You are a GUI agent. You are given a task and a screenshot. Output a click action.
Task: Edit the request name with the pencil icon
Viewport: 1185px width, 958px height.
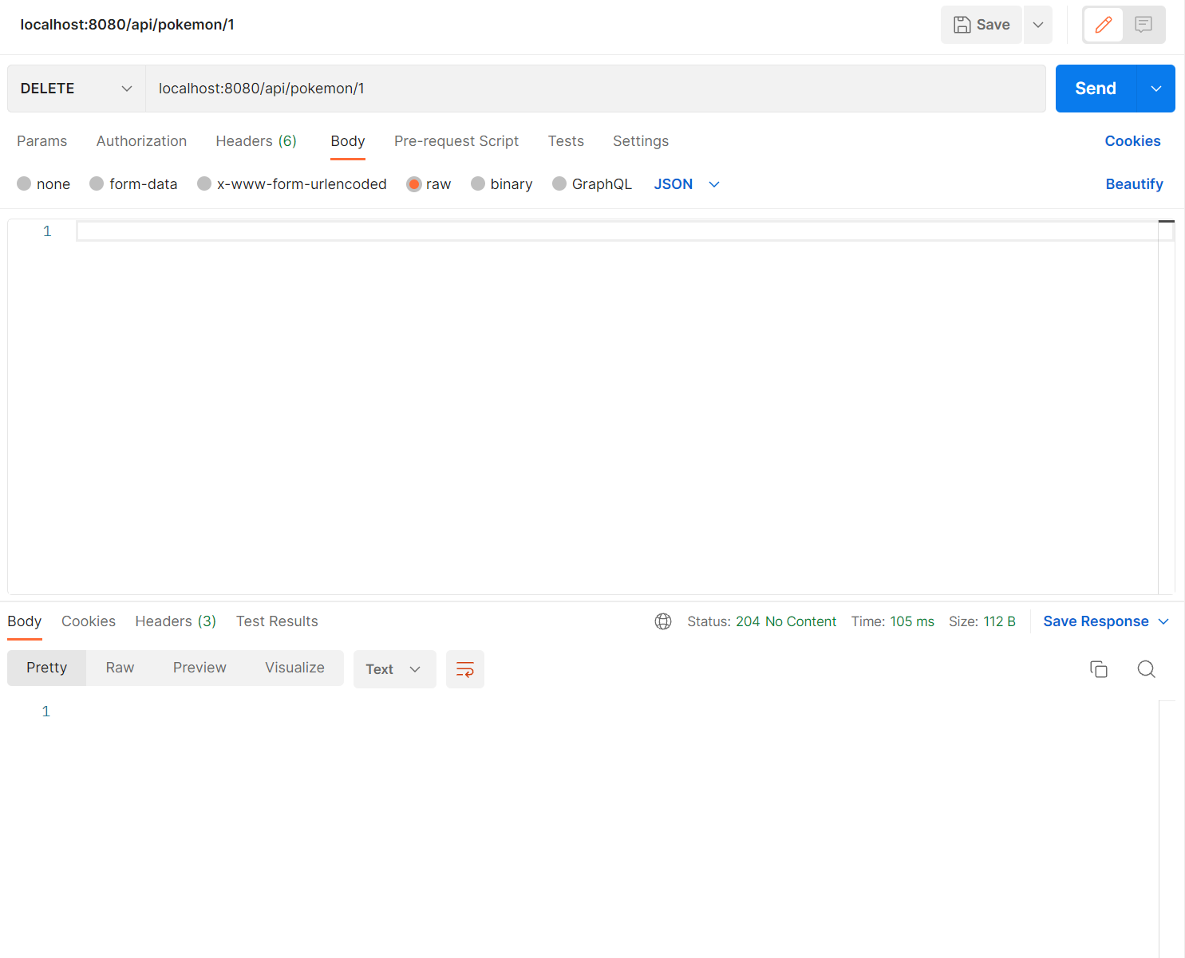coord(1103,24)
